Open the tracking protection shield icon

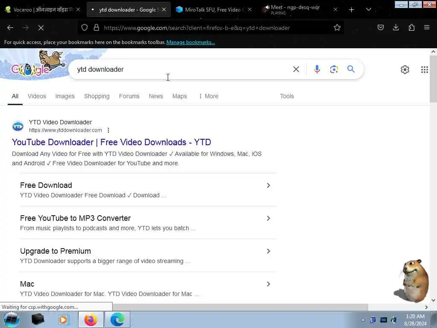point(84,28)
